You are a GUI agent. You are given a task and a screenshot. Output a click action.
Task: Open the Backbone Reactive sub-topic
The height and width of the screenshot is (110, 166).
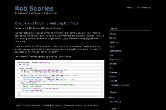(120, 85)
